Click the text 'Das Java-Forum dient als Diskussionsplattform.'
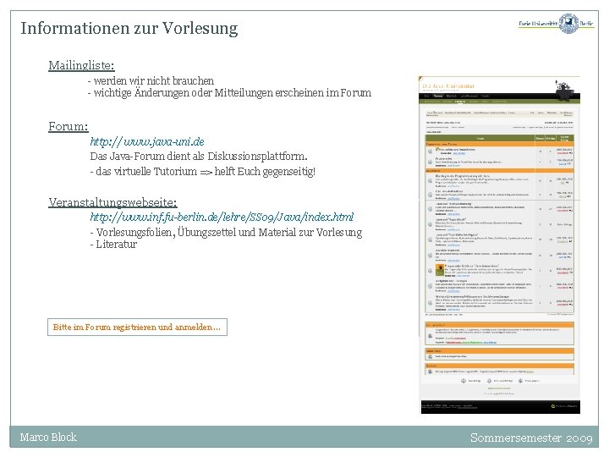Screen dimensions: 609x457 tap(199, 157)
